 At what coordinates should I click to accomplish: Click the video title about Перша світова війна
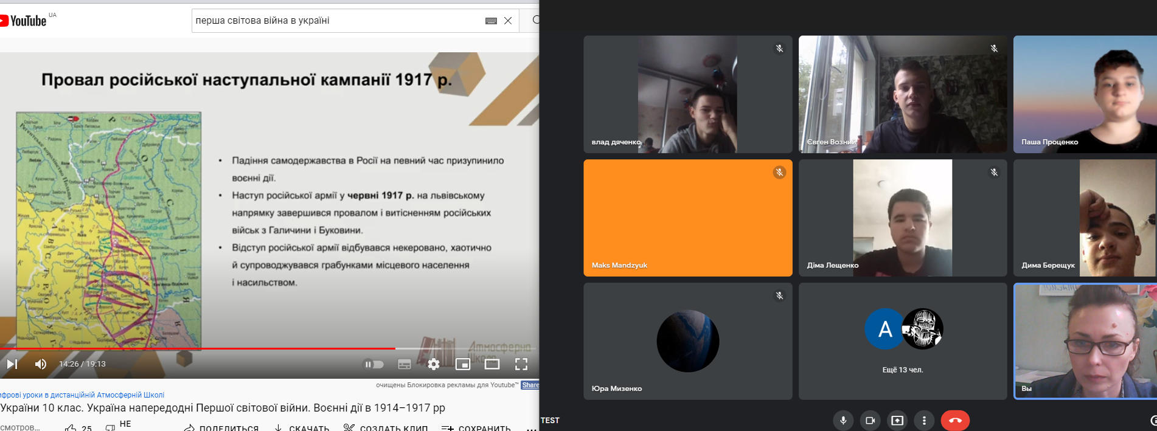223,408
